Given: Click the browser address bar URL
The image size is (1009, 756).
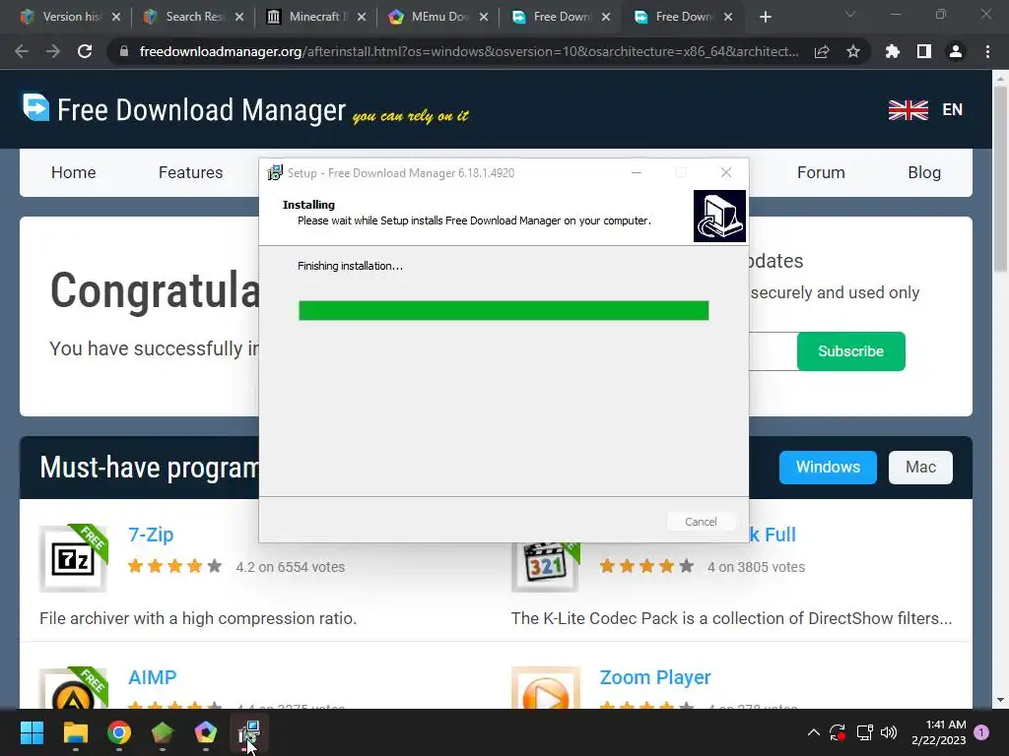Looking at the screenshot, I should pos(469,51).
